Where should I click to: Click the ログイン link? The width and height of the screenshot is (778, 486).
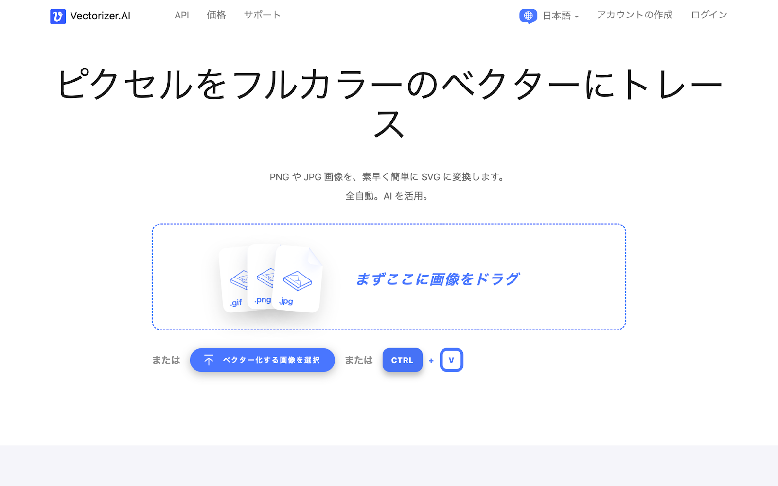[x=709, y=15]
